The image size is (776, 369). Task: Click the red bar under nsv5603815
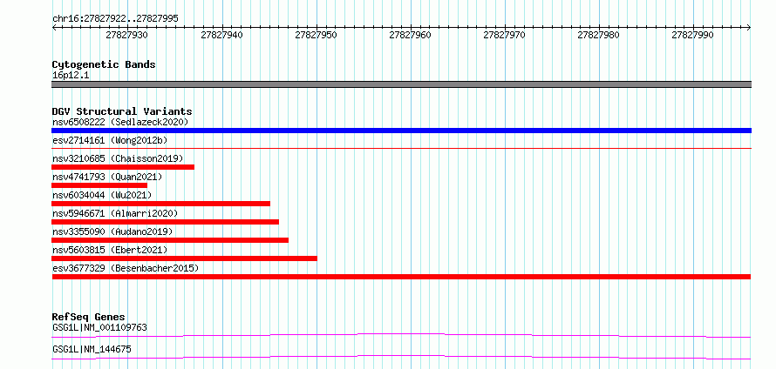pyautogui.click(x=185, y=258)
